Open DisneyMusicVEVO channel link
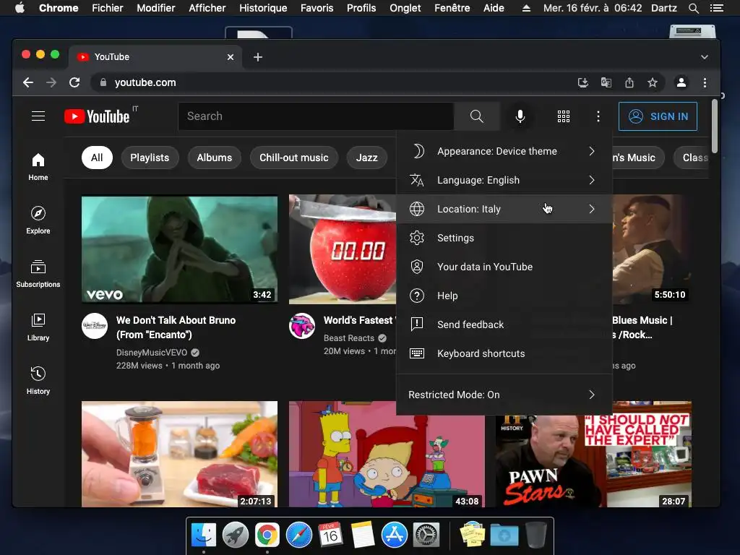This screenshot has height=555, width=740. coord(152,353)
